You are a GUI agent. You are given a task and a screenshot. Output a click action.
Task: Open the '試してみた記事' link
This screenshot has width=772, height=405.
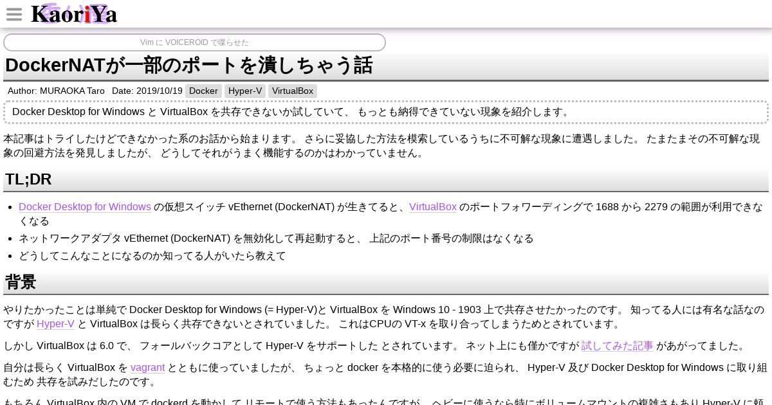coord(618,346)
